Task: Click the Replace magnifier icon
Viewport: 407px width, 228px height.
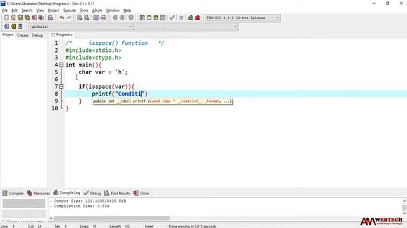Action: coord(86,18)
